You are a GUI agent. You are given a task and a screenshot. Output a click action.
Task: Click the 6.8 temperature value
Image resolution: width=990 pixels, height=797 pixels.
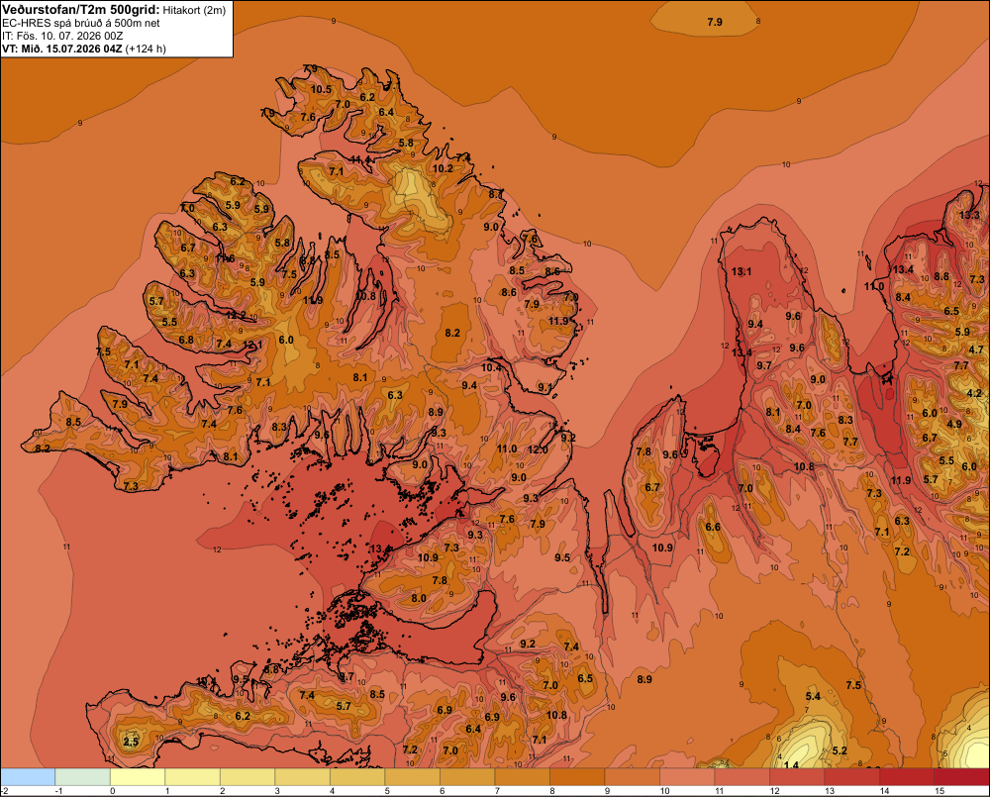[186, 340]
